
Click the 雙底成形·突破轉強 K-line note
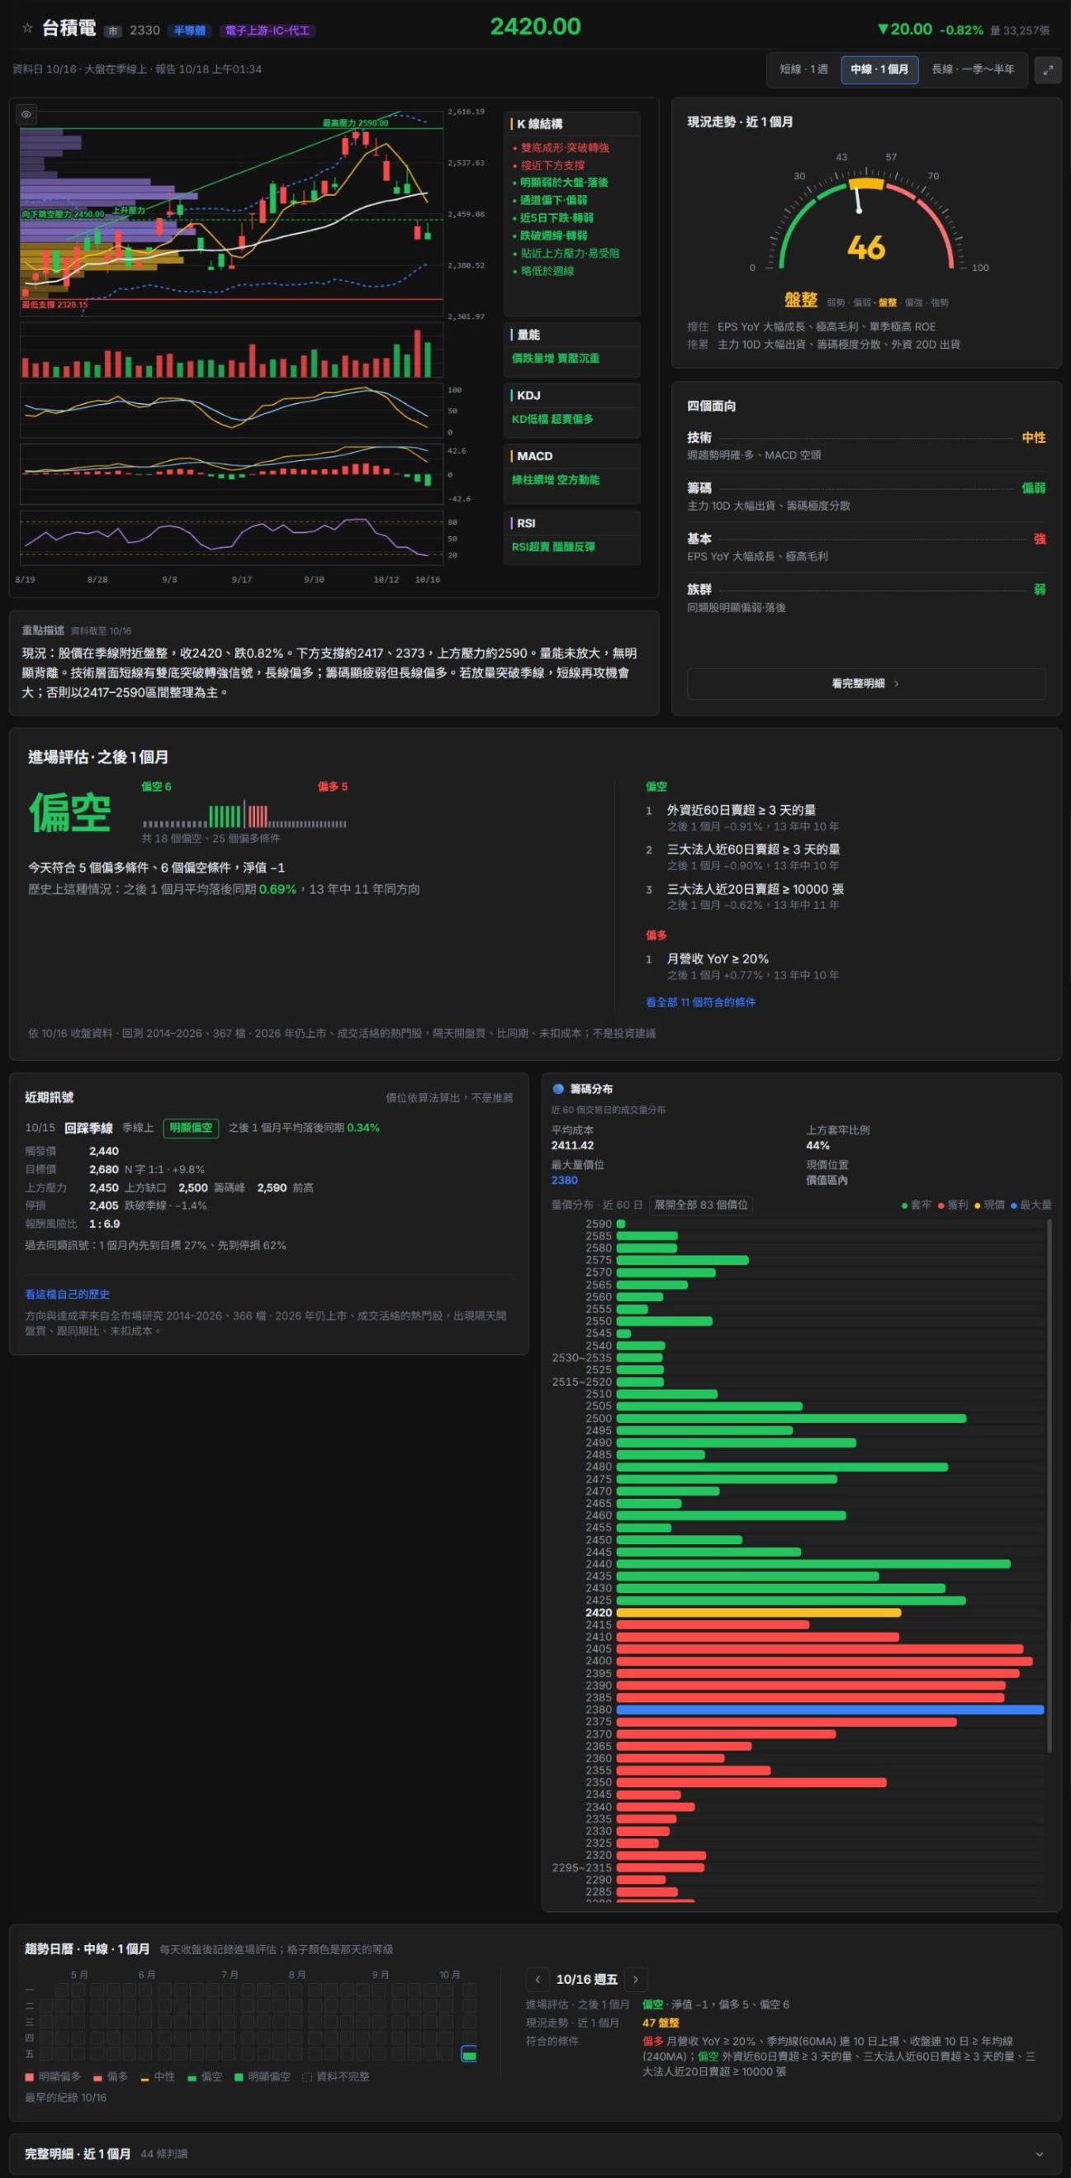coord(565,148)
